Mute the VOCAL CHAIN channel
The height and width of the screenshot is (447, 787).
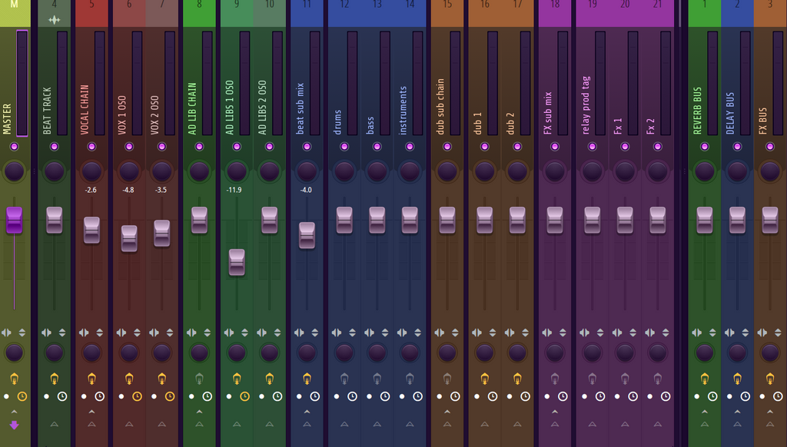pos(91,147)
